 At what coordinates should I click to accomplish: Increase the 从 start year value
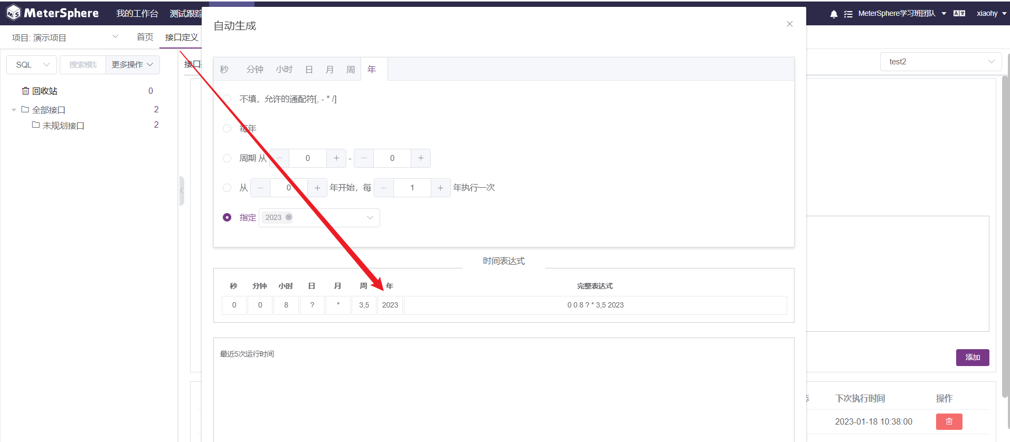tap(317, 188)
